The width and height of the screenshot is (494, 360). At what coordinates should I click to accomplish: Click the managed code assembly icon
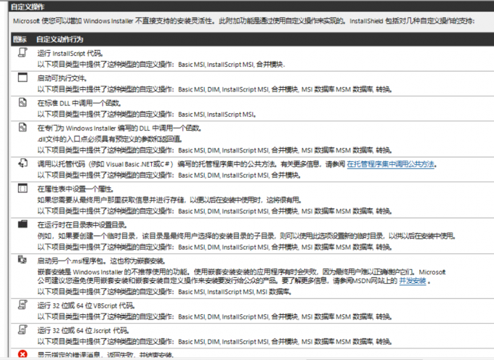coord(23,163)
